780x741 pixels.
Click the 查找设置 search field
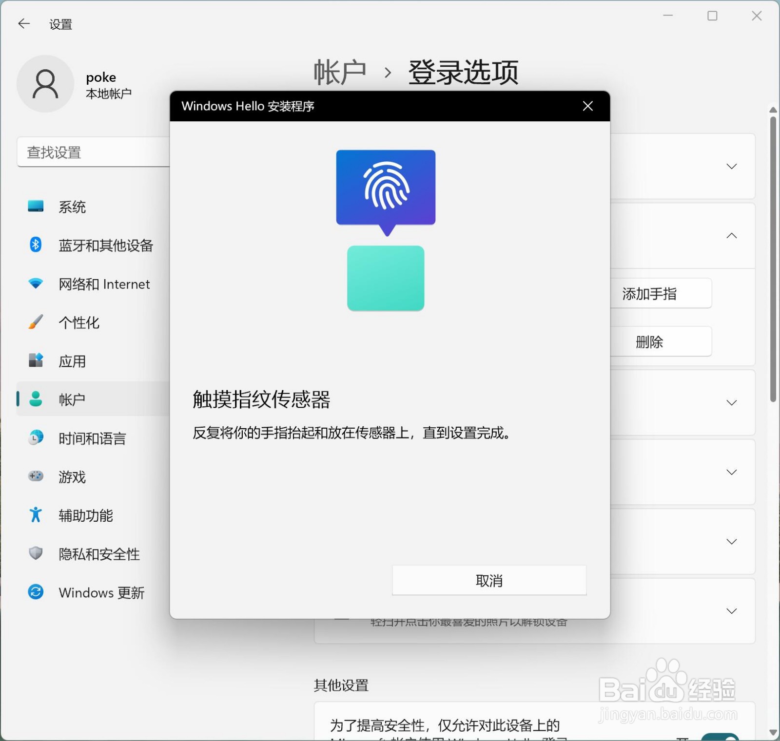94,152
